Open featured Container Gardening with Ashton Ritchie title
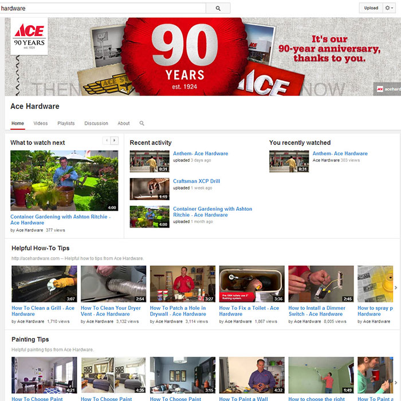 point(60,219)
